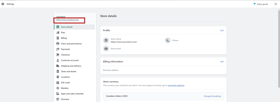Click the Store details storefront icon
The image size is (280, 102).
pos(58,27)
